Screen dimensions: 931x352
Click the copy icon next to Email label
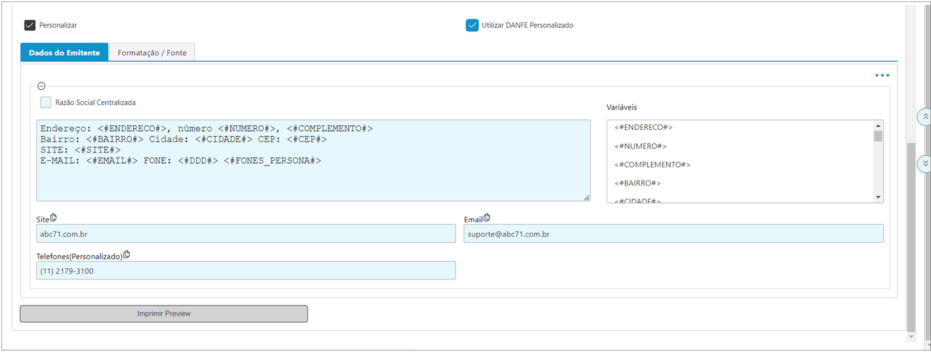[x=487, y=217]
